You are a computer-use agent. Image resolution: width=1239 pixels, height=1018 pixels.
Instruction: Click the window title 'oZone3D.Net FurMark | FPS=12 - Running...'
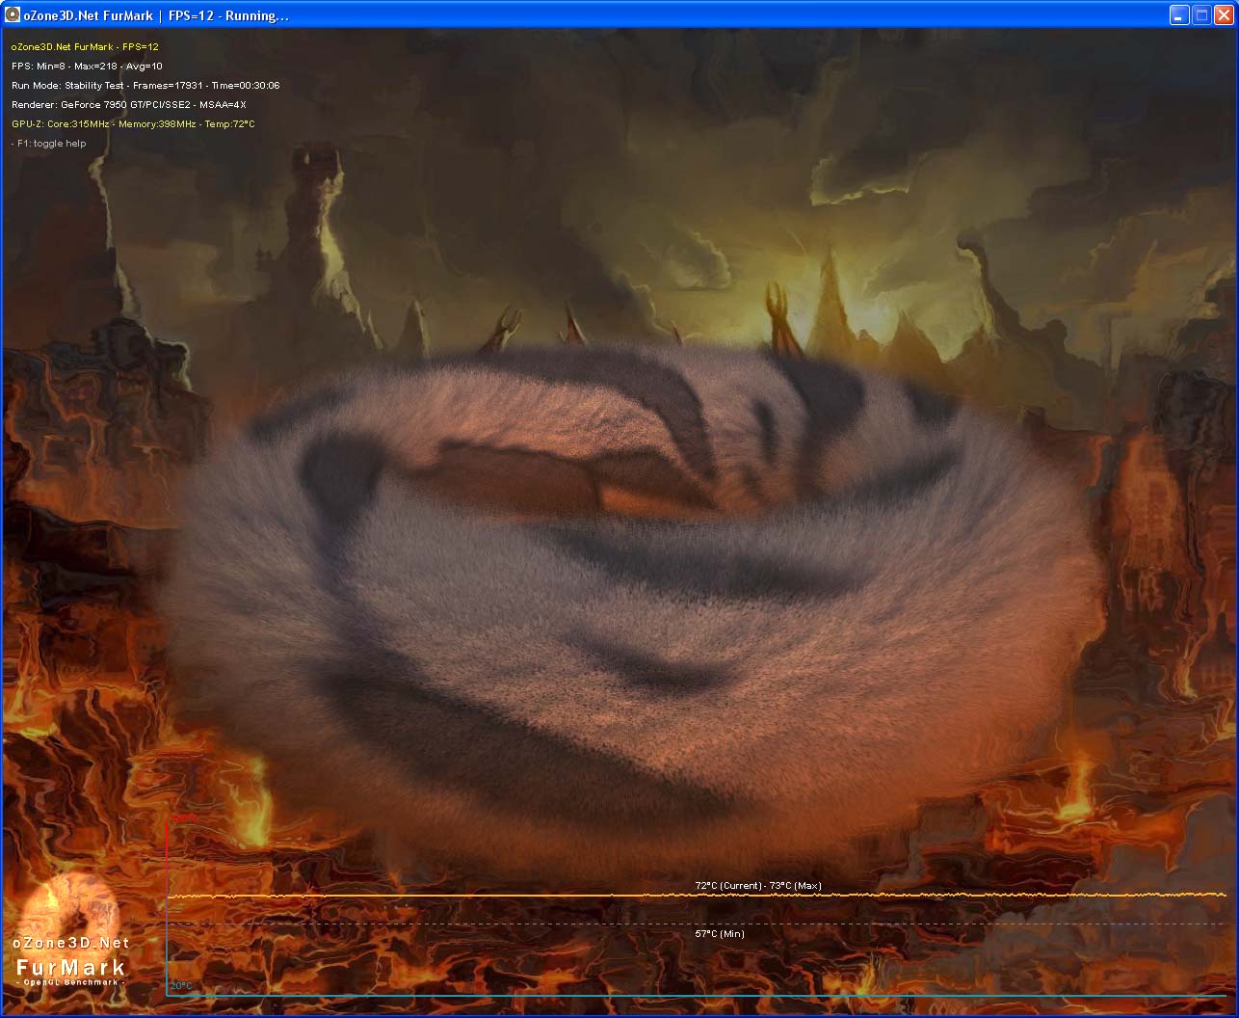pyautogui.click(x=156, y=15)
